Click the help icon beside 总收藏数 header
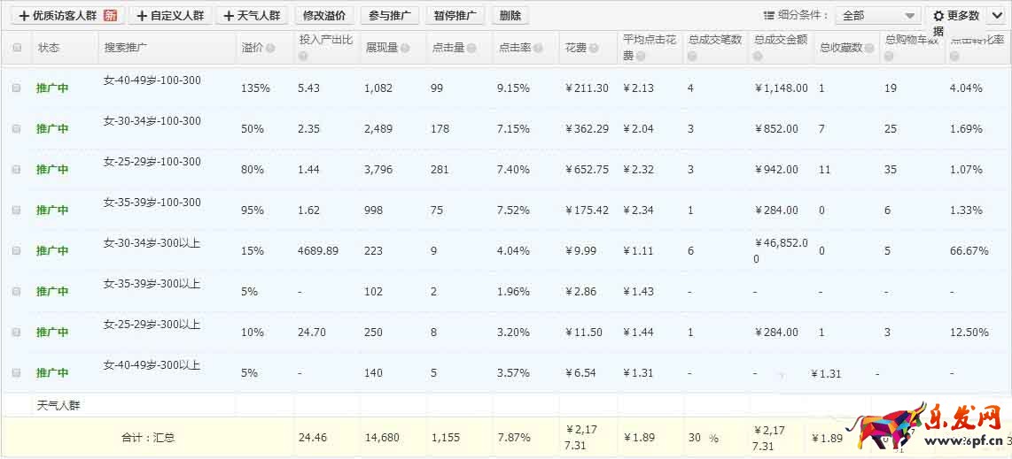1012x459 pixels. pos(870,49)
